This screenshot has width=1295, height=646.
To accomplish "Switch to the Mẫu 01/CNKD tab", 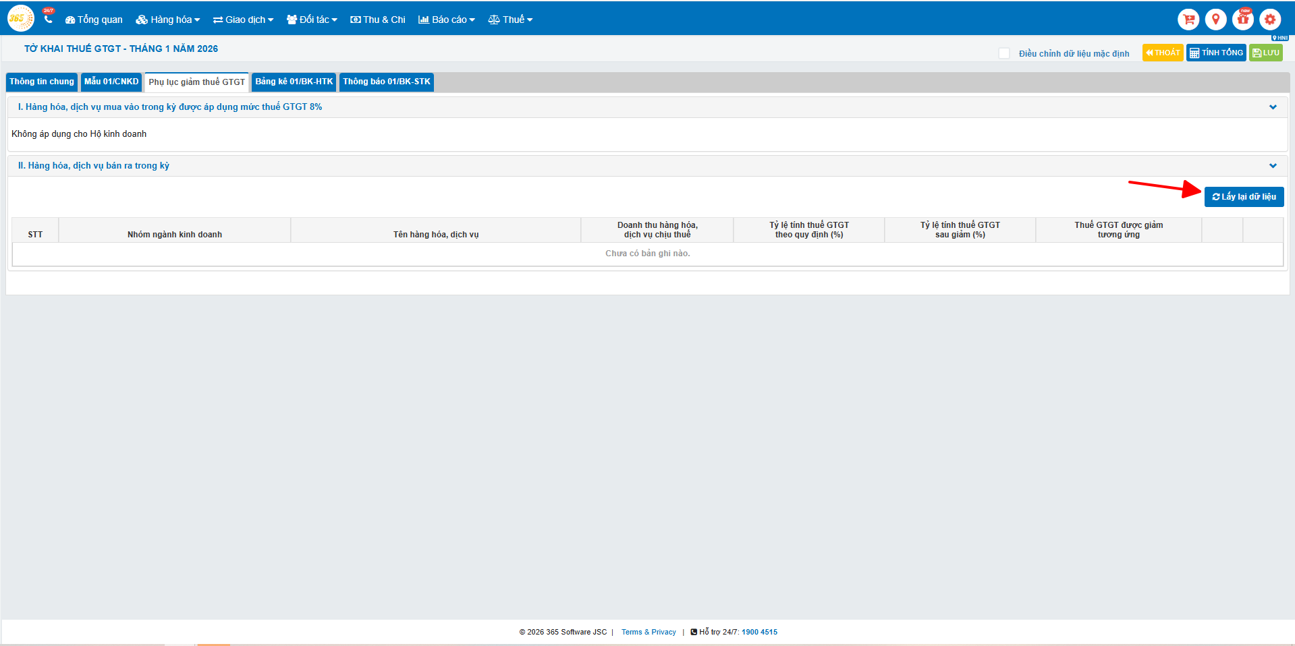I will click(x=111, y=82).
